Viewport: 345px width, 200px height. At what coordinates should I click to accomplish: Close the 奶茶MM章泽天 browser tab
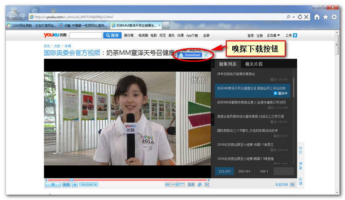pyautogui.click(x=159, y=26)
